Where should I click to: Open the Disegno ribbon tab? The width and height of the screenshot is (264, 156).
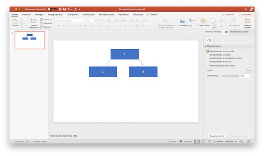(39, 15)
